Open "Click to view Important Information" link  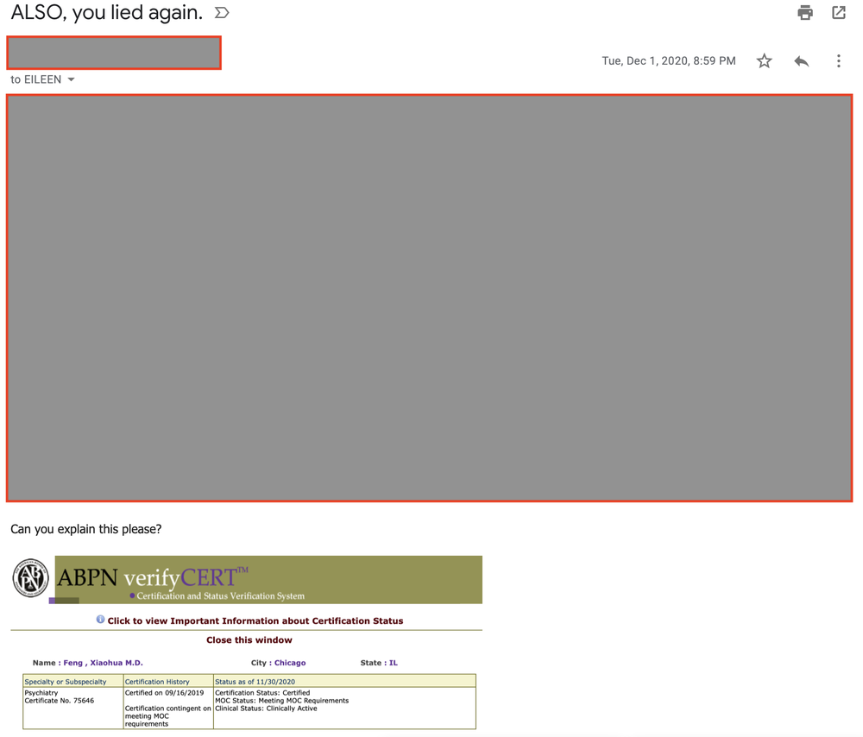click(x=255, y=620)
